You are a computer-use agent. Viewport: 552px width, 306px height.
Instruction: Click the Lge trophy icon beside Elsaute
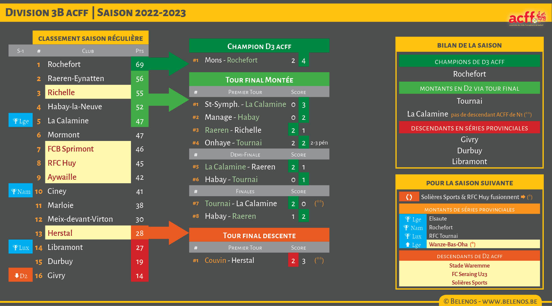coord(413,219)
